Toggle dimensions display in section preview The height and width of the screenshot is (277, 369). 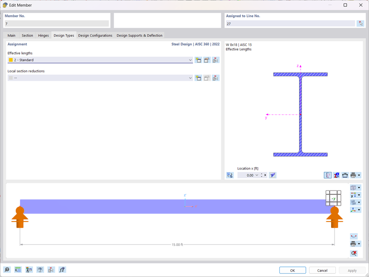coord(345,175)
